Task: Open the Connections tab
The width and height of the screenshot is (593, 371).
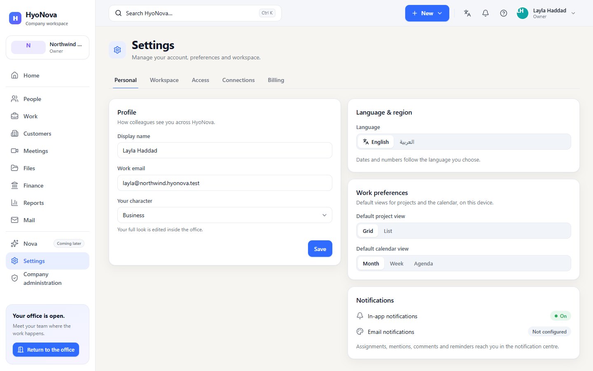Action: pyautogui.click(x=238, y=80)
